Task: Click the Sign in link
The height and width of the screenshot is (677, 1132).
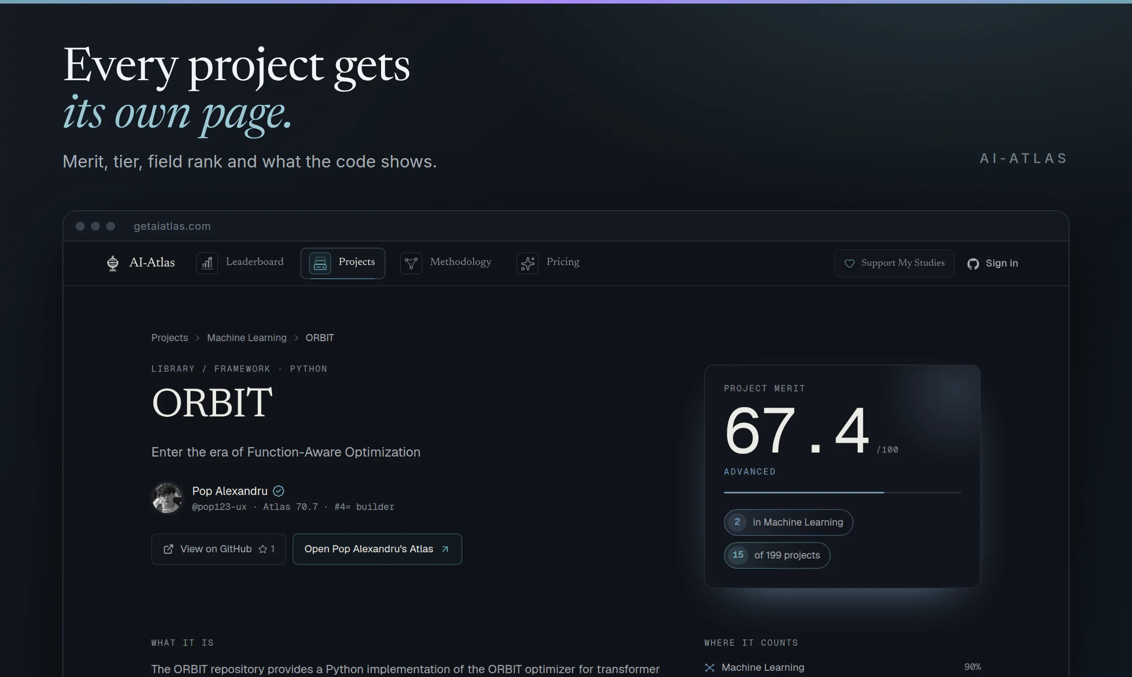Action: [993, 263]
